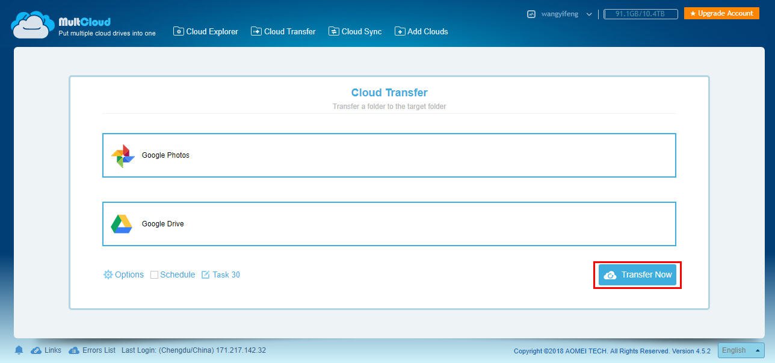
Task: Open Add Clouds page
Action: tap(421, 31)
